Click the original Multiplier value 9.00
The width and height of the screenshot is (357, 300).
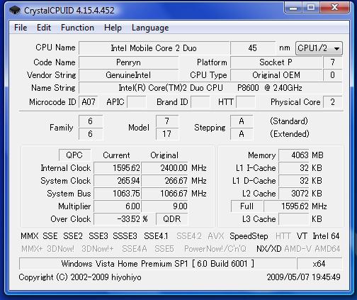coord(165,206)
